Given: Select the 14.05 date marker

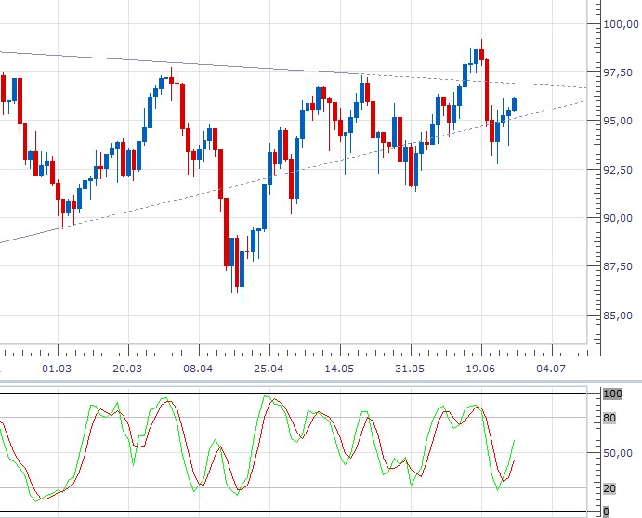Looking at the screenshot, I should point(339,369).
